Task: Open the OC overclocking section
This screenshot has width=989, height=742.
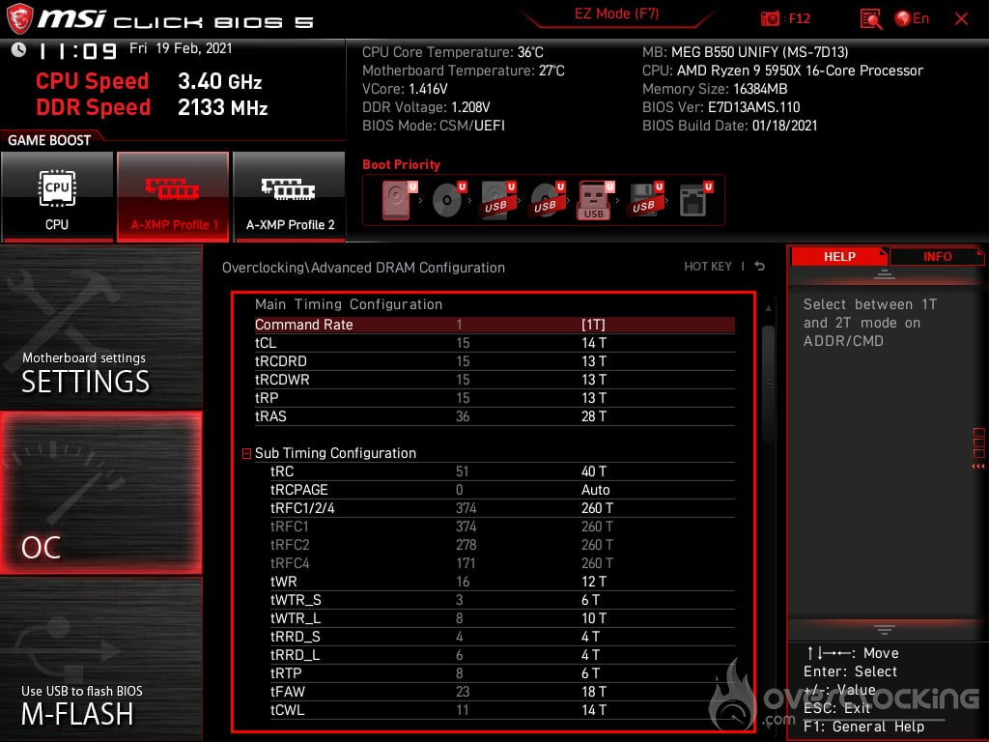Action: coord(100,493)
